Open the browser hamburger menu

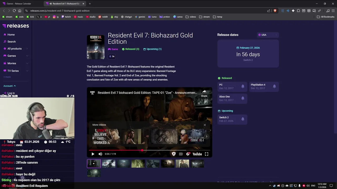(x=333, y=11)
